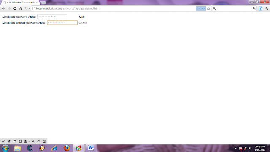
Task: Click the camera screenshot icon in bottom toolbar
Action: point(25,141)
